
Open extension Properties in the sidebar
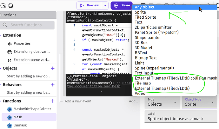tap(22, 43)
